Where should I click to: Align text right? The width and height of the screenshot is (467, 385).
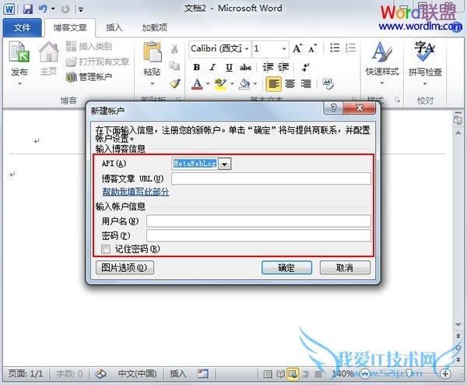point(306,84)
